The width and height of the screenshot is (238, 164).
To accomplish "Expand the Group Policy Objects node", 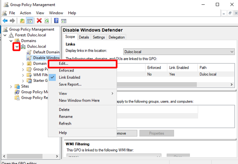I will (23, 69).
